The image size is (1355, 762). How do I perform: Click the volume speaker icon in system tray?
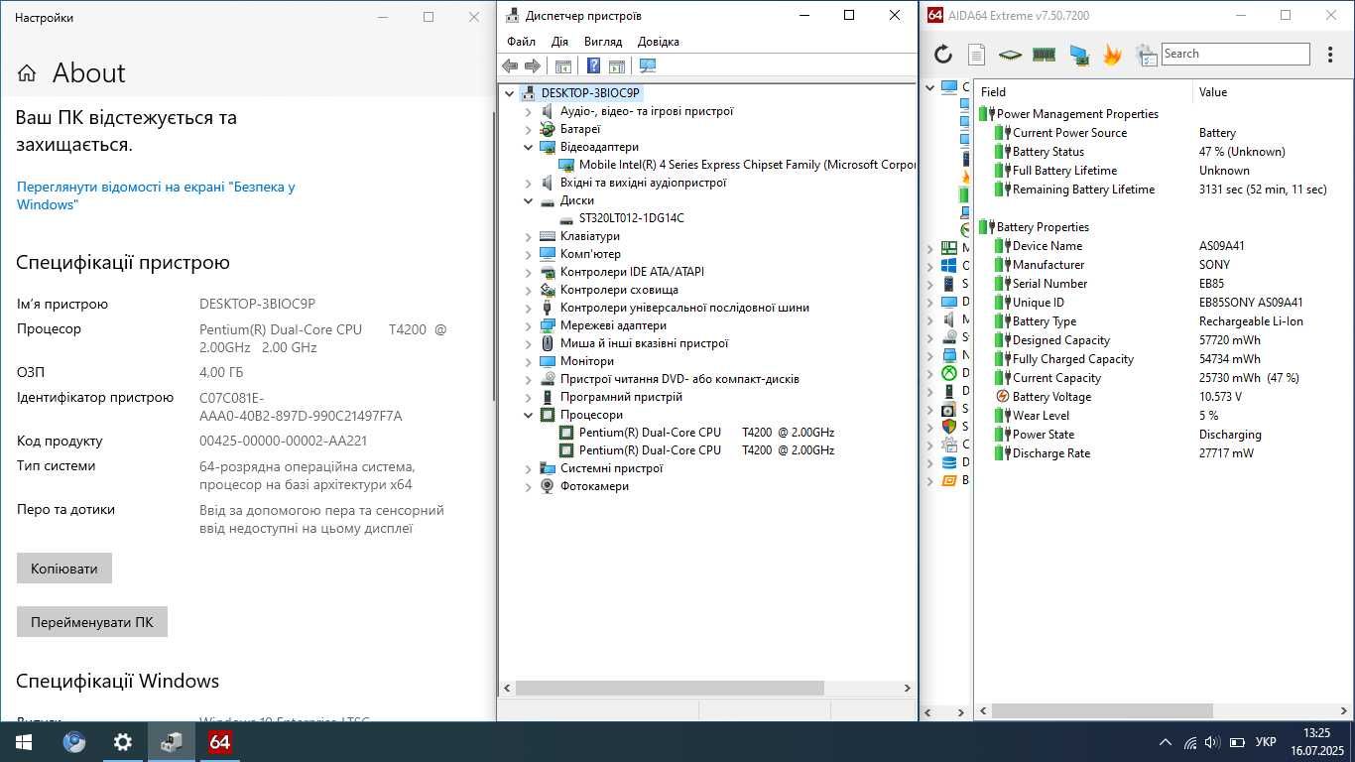(1212, 742)
